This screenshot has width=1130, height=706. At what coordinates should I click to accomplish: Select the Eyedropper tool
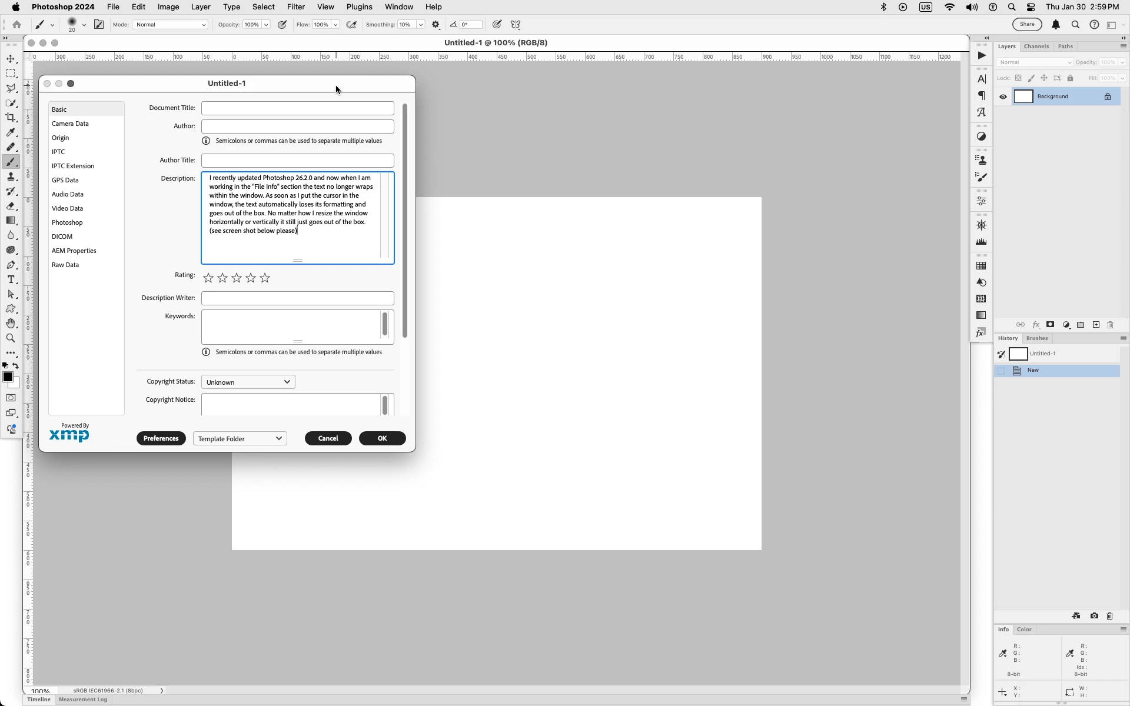point(11,132)
